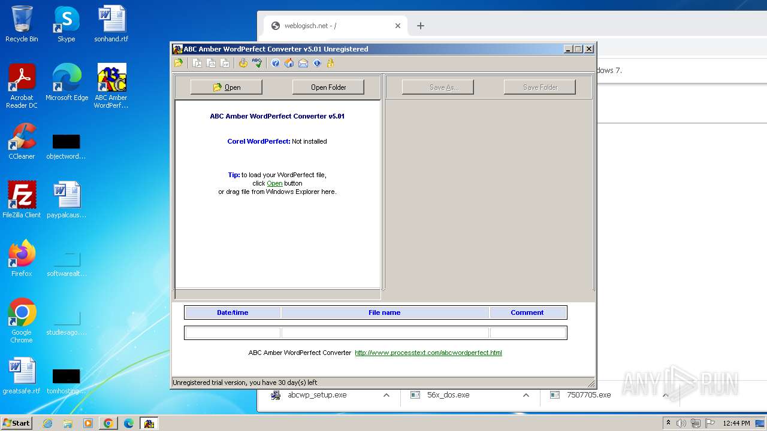Click the 7507705.exe download item
This screenshot has height=431, width=767.
[588, 395]
